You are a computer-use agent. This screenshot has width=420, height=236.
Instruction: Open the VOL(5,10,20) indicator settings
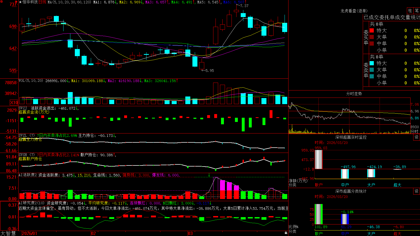[31, 81]
